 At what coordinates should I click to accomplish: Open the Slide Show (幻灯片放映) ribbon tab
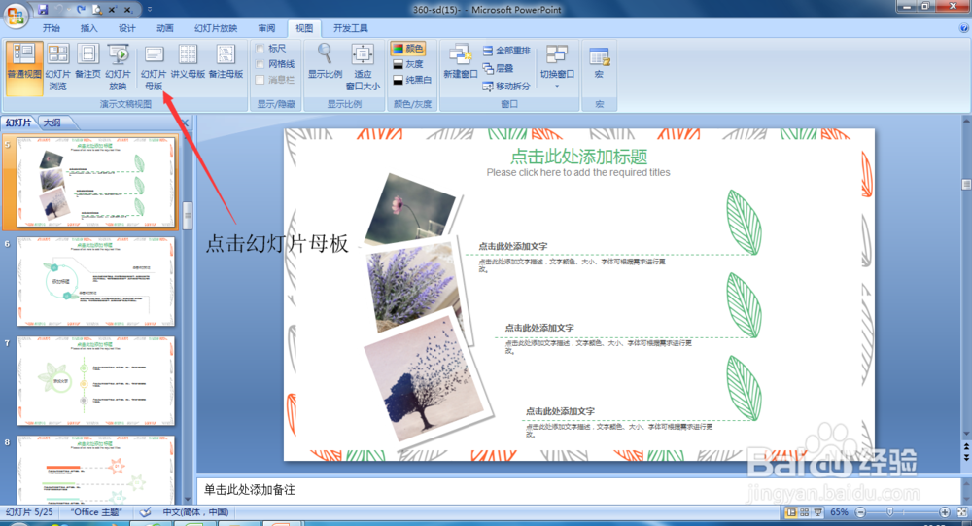(x=216, y=28)
